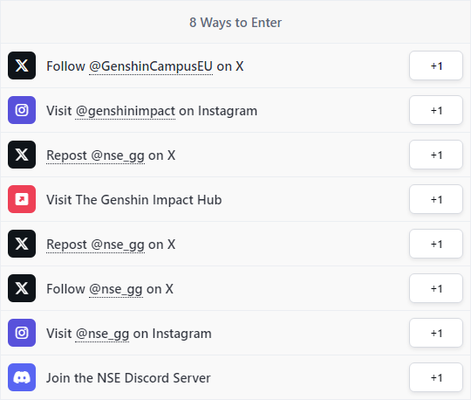Claim +1 for Visit @genshinimpact on Instagram
This screenshot has width=471, height=400.
click(x=436, y=110)
